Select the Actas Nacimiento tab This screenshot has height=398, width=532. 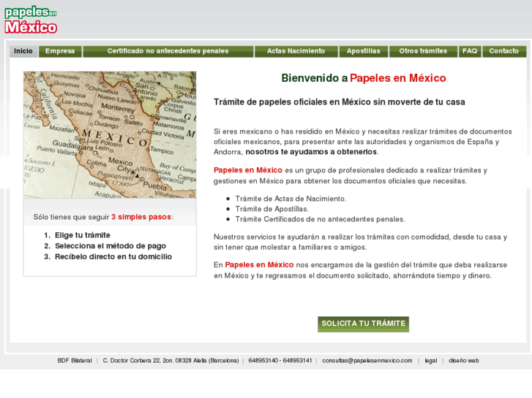pyautogui.click(x=296, y=51)
